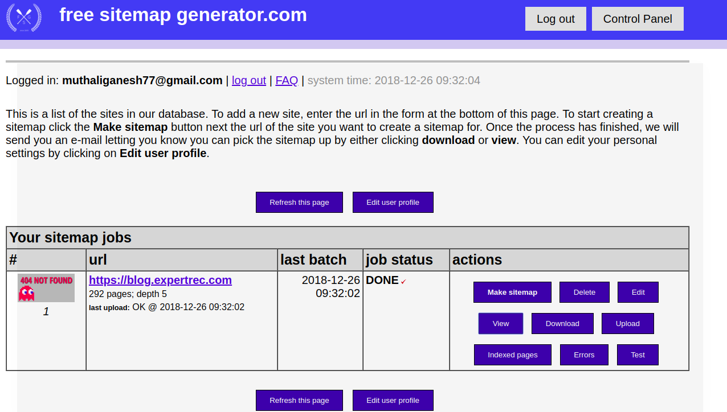Open the Control Panel
The width and height of the screenshot is (727, 412).
pyautogui.click(x=638, y=19)
